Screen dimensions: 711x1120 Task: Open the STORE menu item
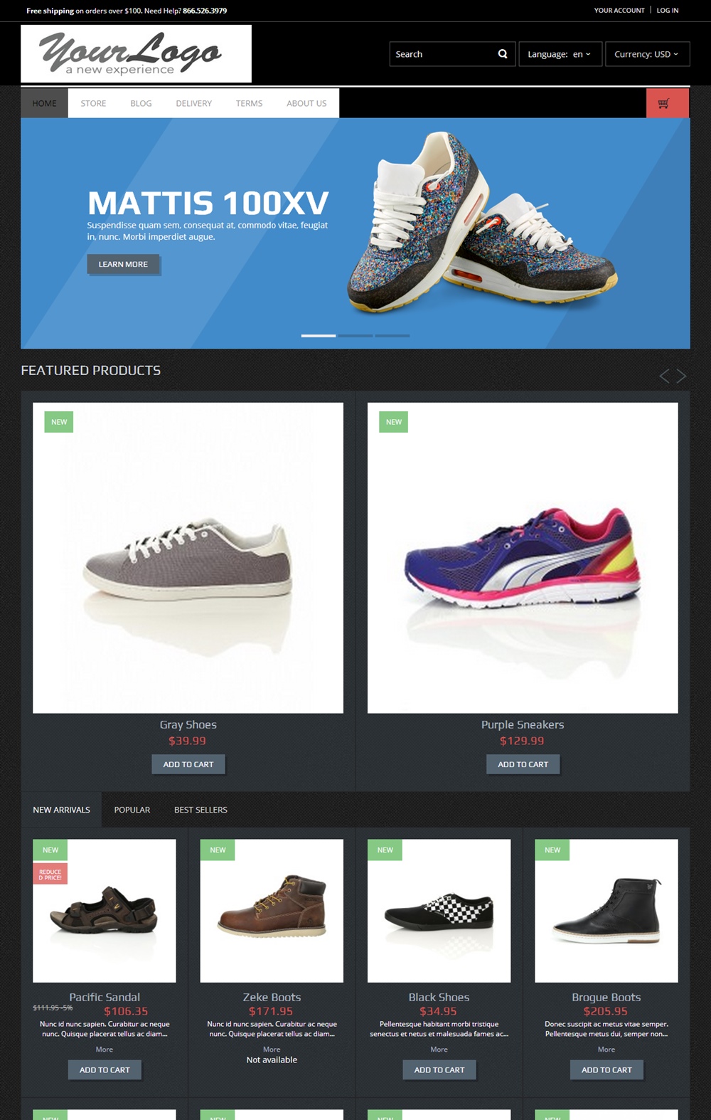(x=93, y=103)
